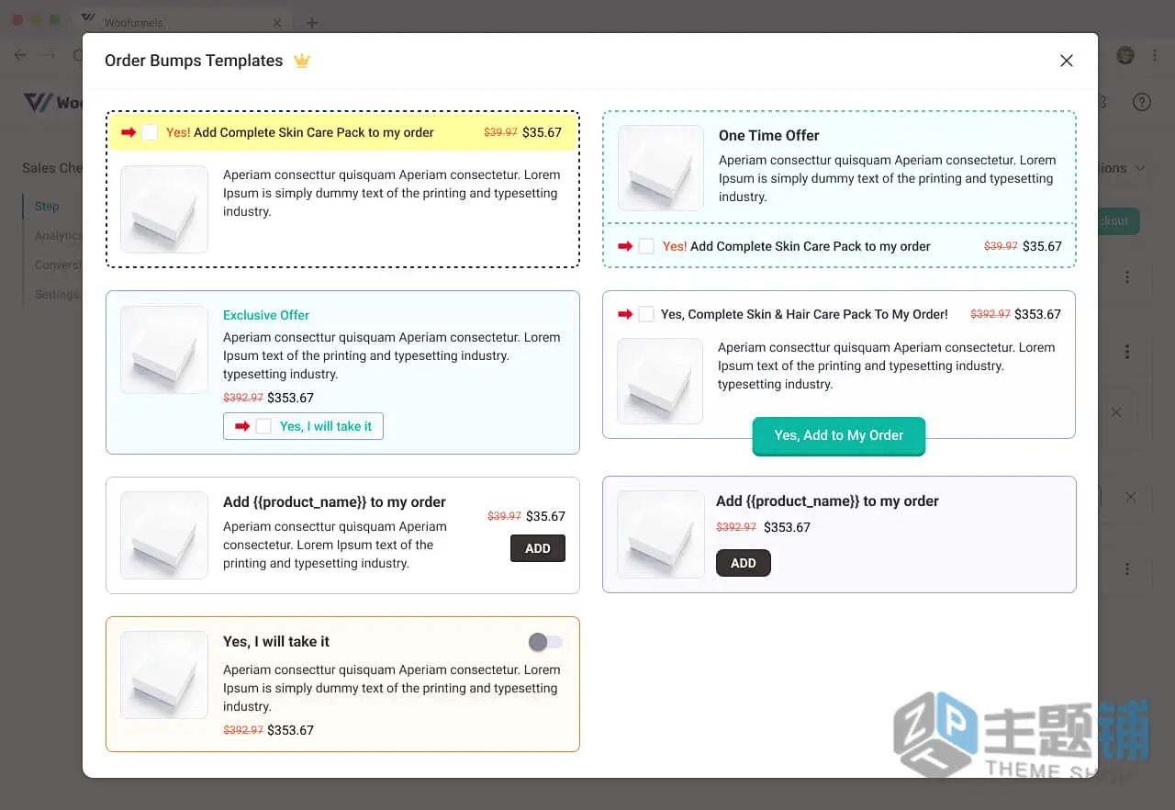Viewport: 1175px width, 810px height.
Task: Check the Skin Care Pack box under One Time Offer
Action: click(646, 246)
